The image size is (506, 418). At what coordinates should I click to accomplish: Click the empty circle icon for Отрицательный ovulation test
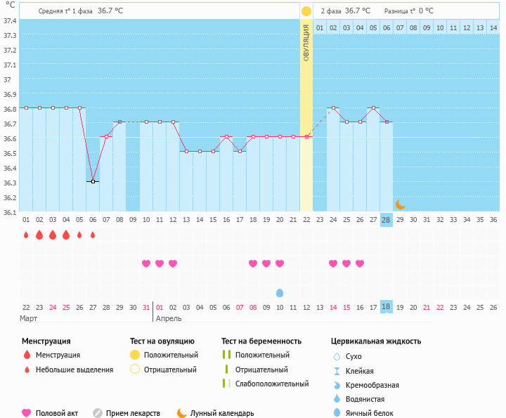click(135, 370)
